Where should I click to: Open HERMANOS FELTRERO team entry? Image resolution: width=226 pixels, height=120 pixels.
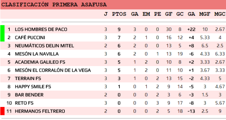coord(40,111)
